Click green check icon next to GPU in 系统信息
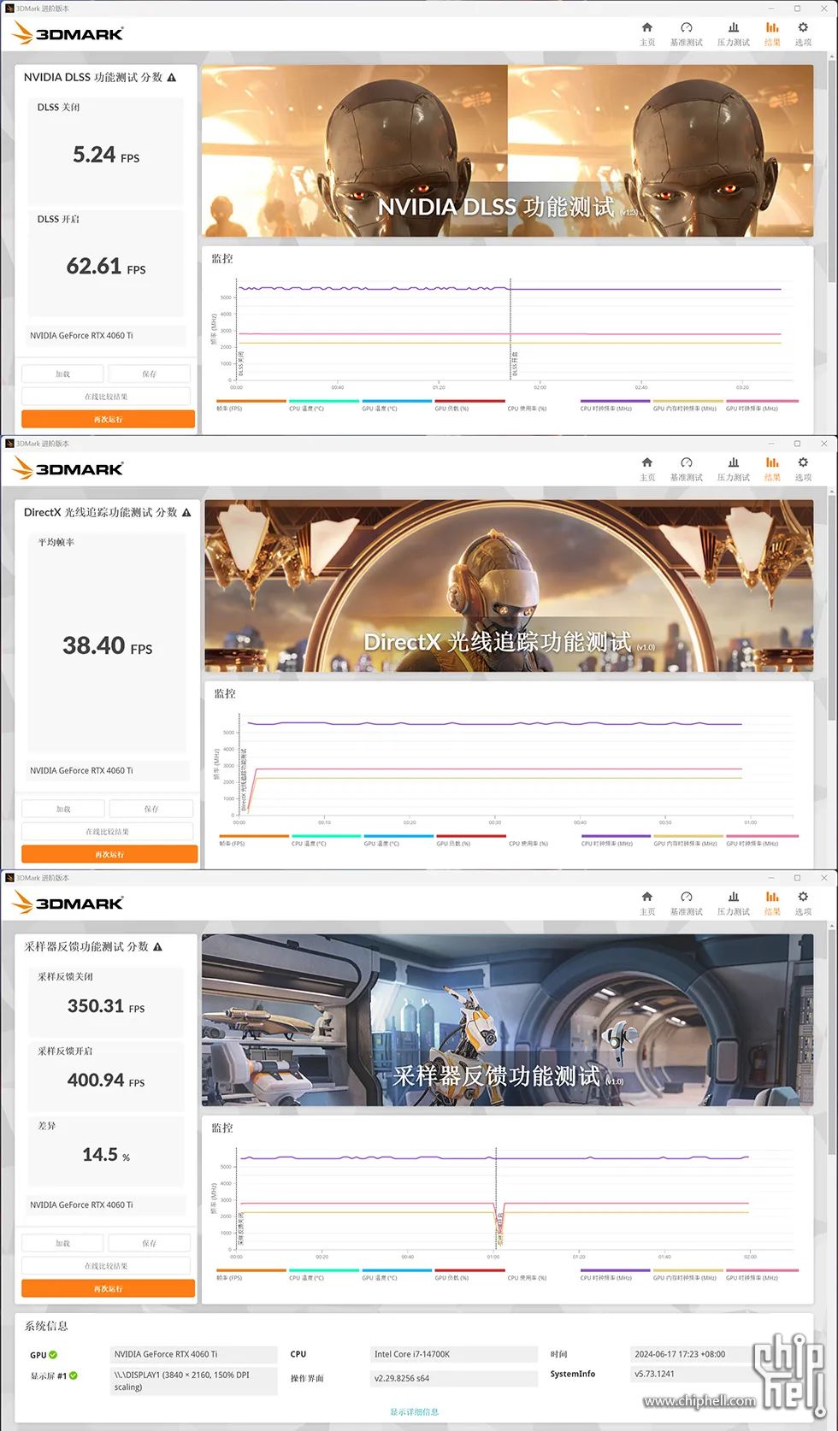Viewport: 838px width, 1431px height. click(53, 1355)
